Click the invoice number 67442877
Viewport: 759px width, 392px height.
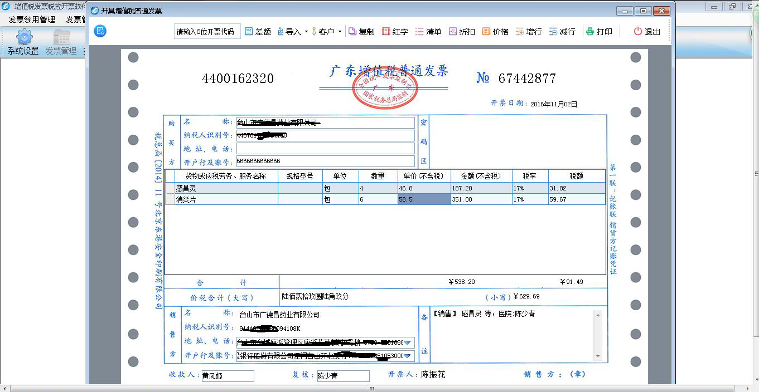click(527, 79)
